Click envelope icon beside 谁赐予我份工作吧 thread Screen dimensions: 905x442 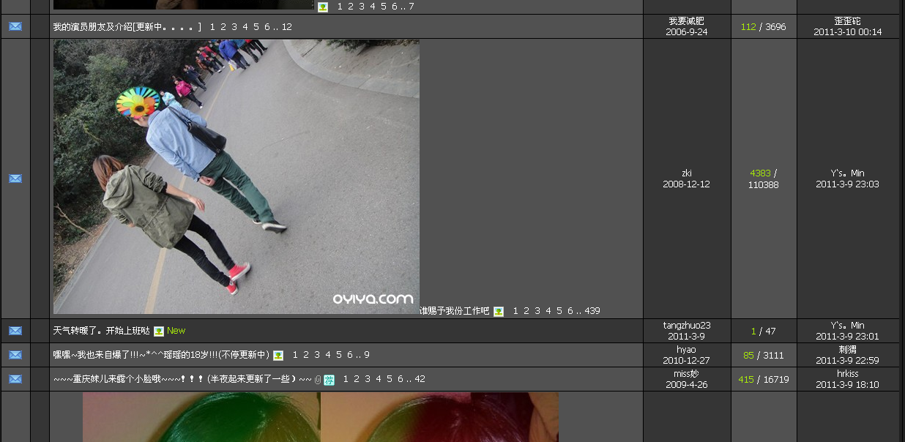pos(15,179)
